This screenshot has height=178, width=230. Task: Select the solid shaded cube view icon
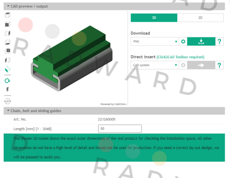(x=8, y=24)
